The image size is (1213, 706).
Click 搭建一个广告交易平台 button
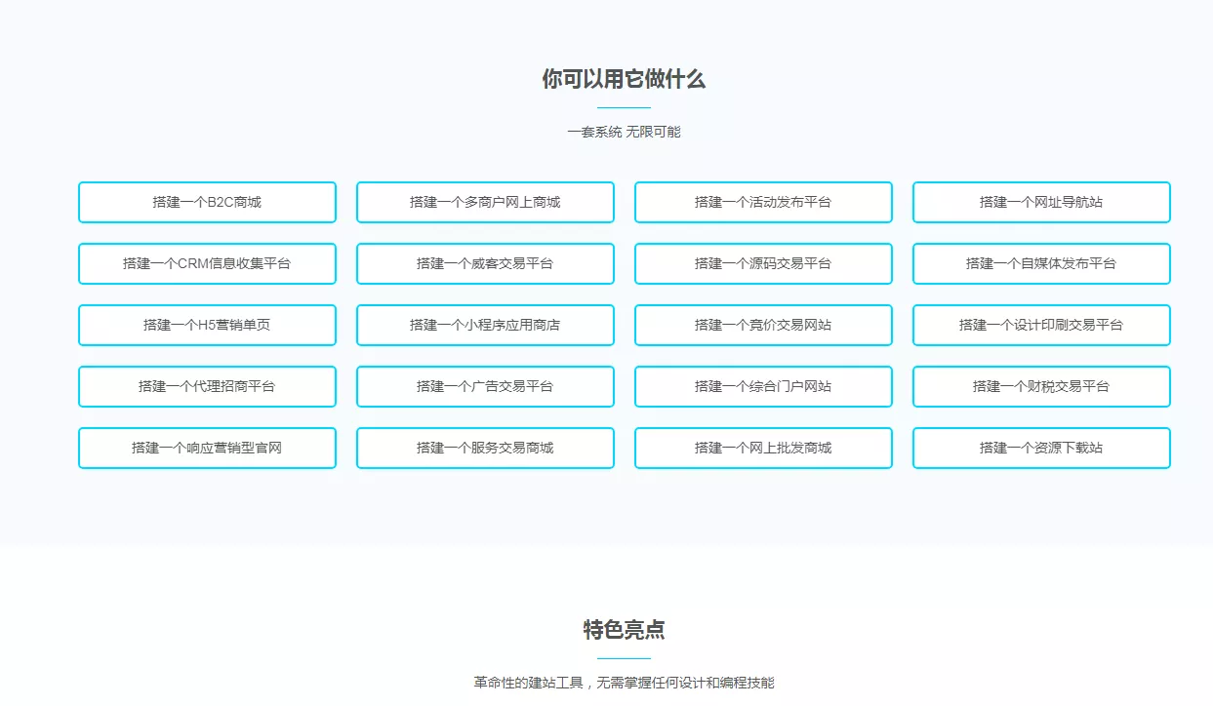point(485,386)
